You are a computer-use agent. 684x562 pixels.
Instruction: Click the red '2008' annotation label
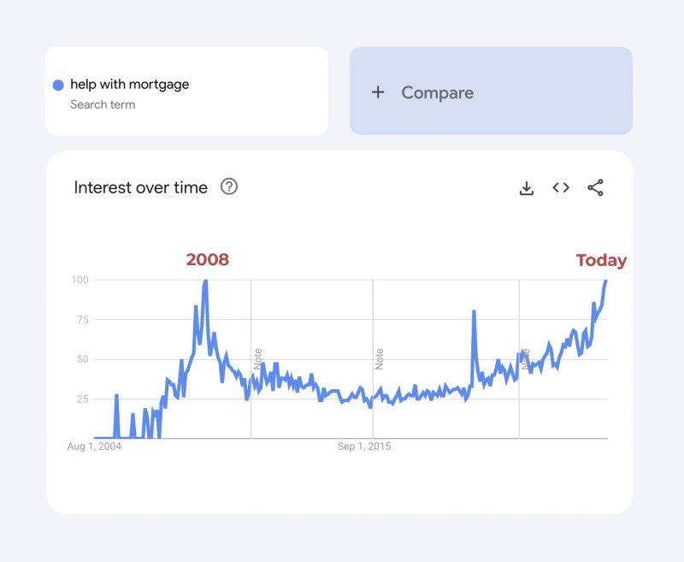point(208,259)
